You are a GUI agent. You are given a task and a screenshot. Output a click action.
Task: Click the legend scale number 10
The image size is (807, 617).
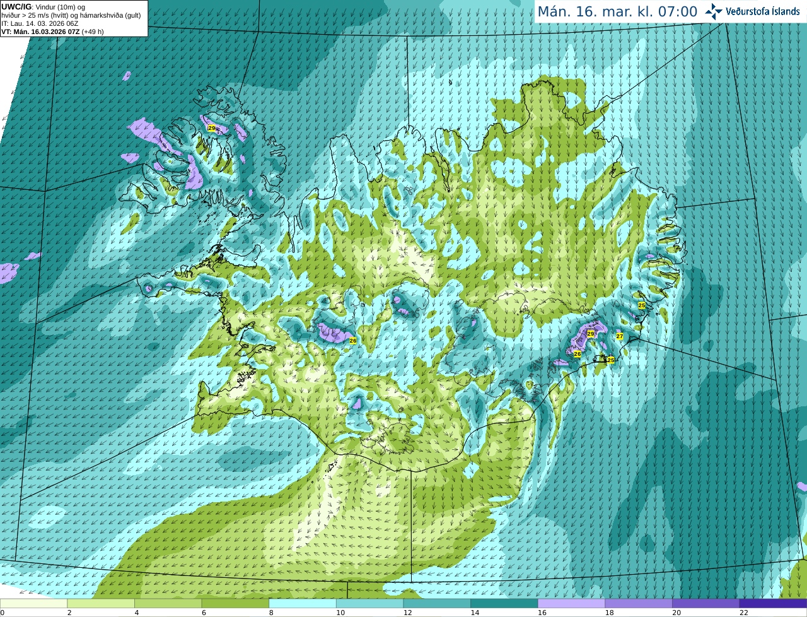340,613
